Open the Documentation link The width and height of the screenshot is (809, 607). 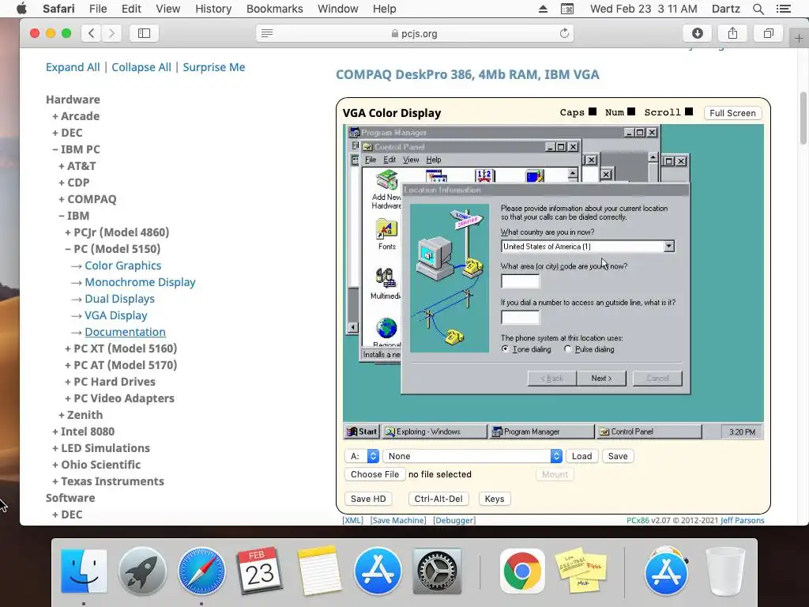125,332
